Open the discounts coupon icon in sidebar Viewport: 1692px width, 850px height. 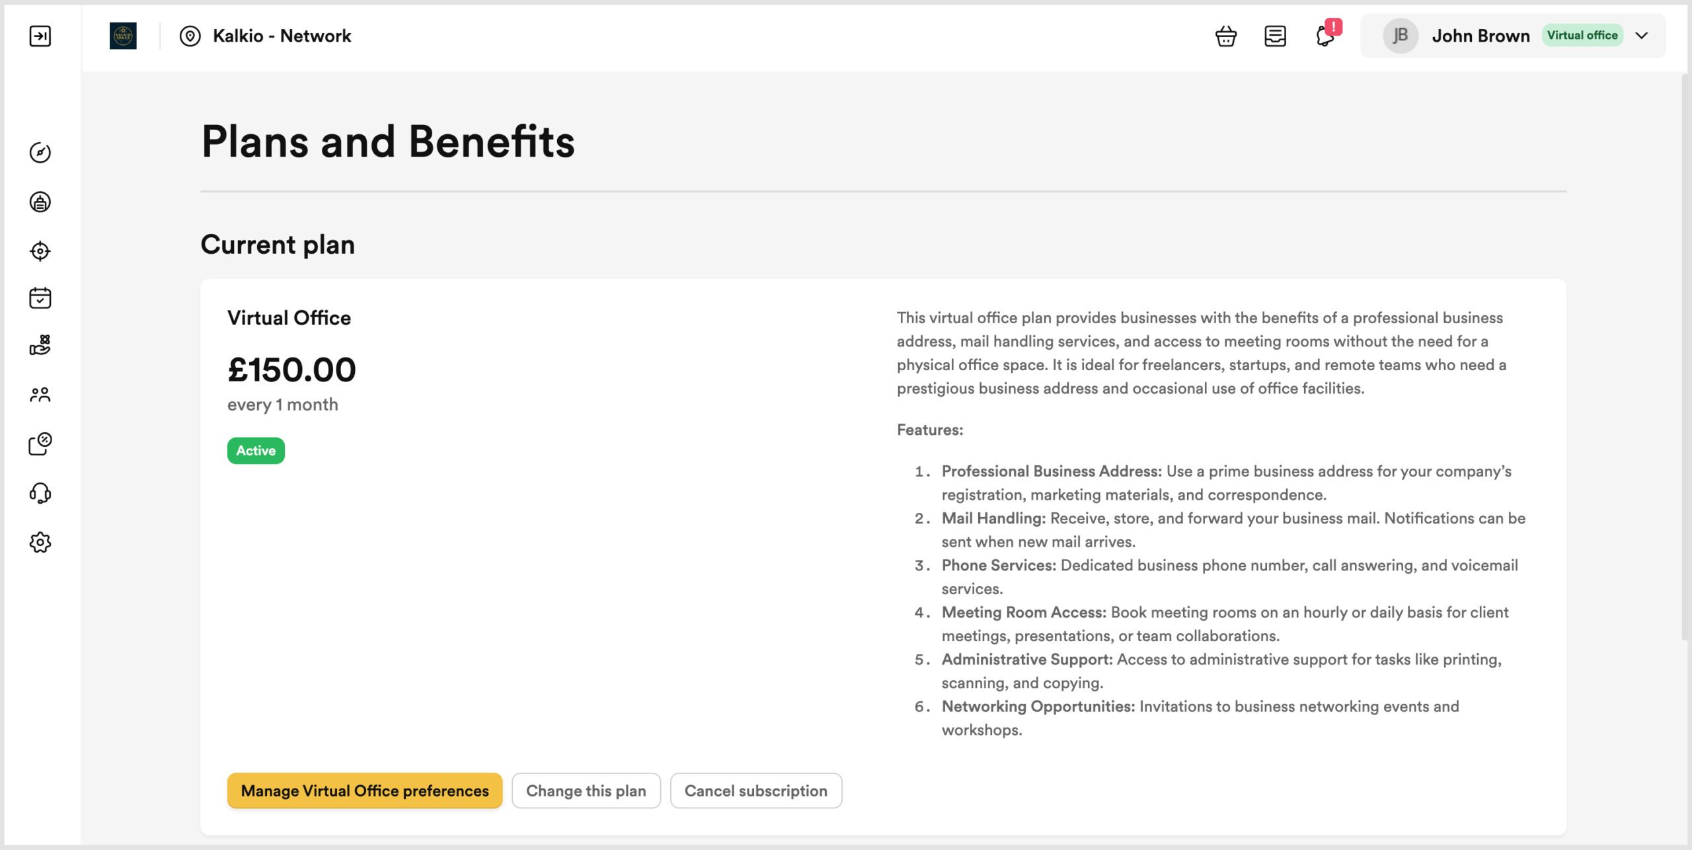click(x=40, y=443)
